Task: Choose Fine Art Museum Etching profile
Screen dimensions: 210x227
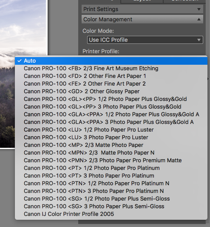Action: click(111, 68)
